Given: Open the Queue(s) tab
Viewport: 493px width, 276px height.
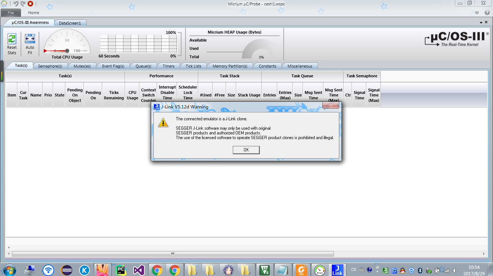Looking at the screenshot, I should pos(143,66).
